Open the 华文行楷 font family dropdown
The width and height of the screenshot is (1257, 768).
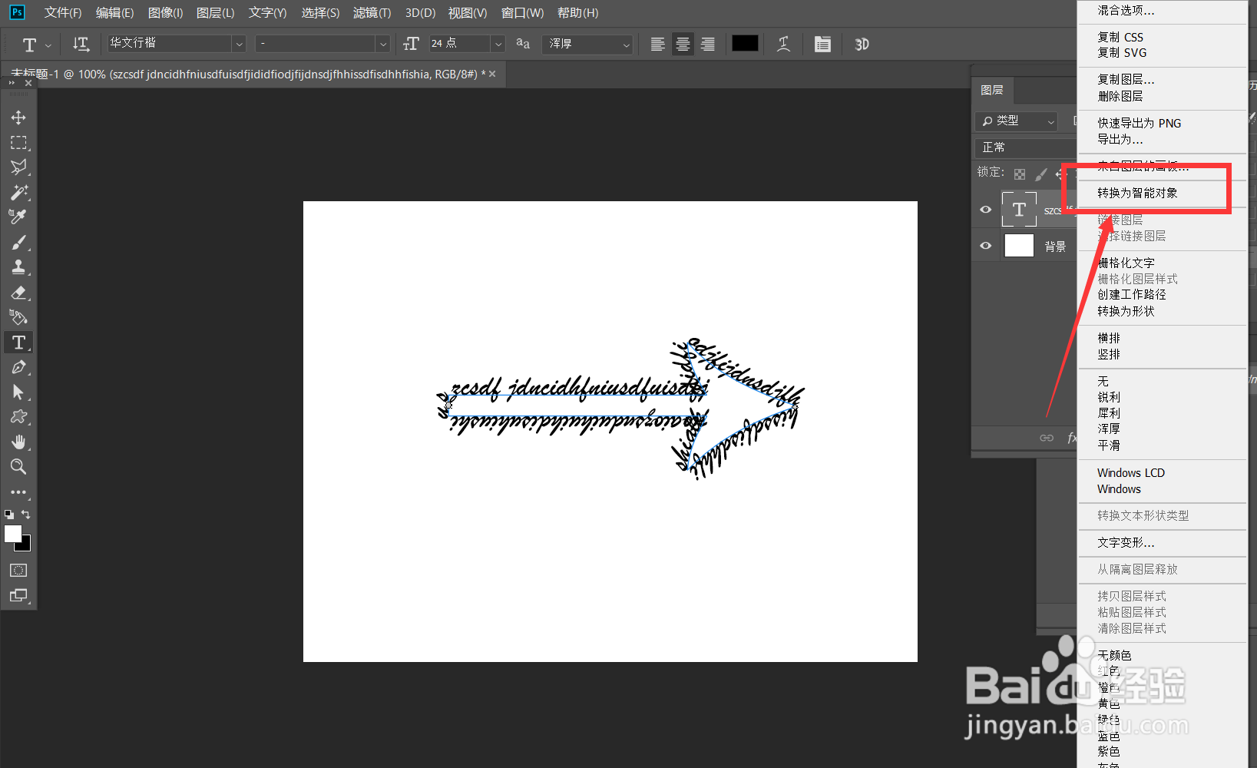(x=239, y=44)
